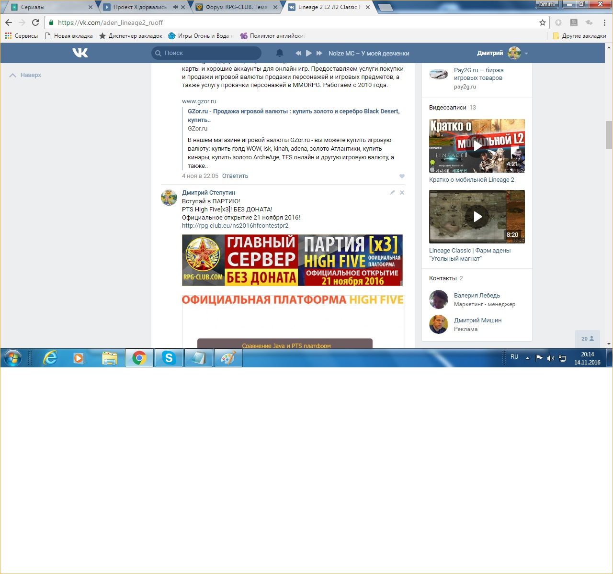The height and width of the screenshot is (574, 613).
Task: Open the Видеозаписи section header
Action: [x=448, y=108]
